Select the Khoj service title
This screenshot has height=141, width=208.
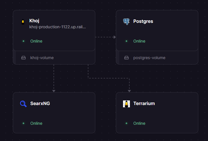(x=34, y=21)
